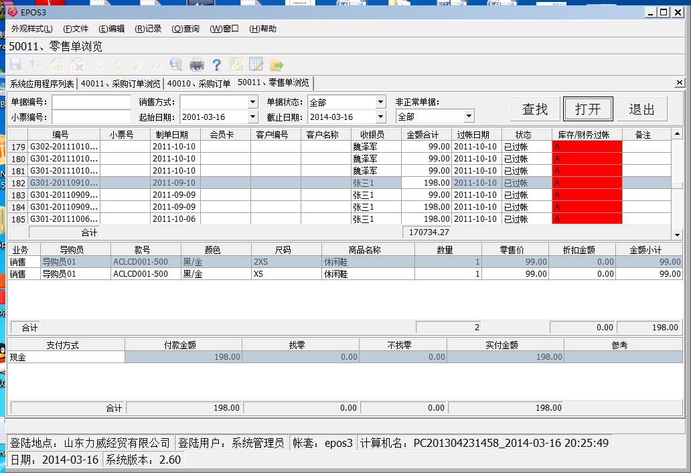Click the green arrow exit icon
The height and width of the screenshot is (473, 691).
(277, 64)
